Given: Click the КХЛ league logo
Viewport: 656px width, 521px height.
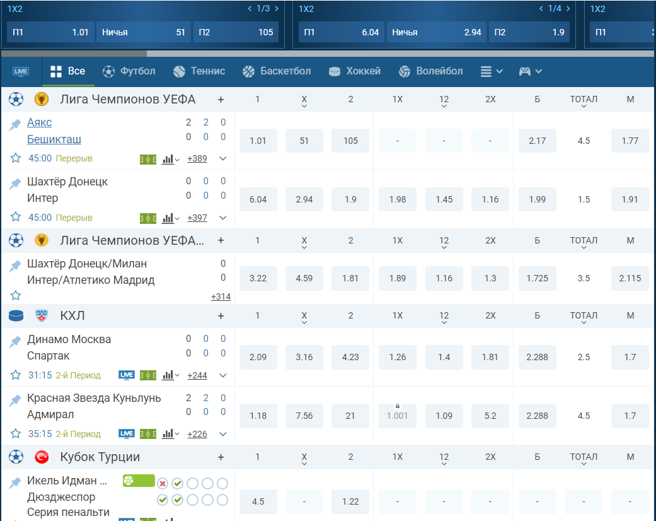Looking at the screenshot, I should coord(42,315).
